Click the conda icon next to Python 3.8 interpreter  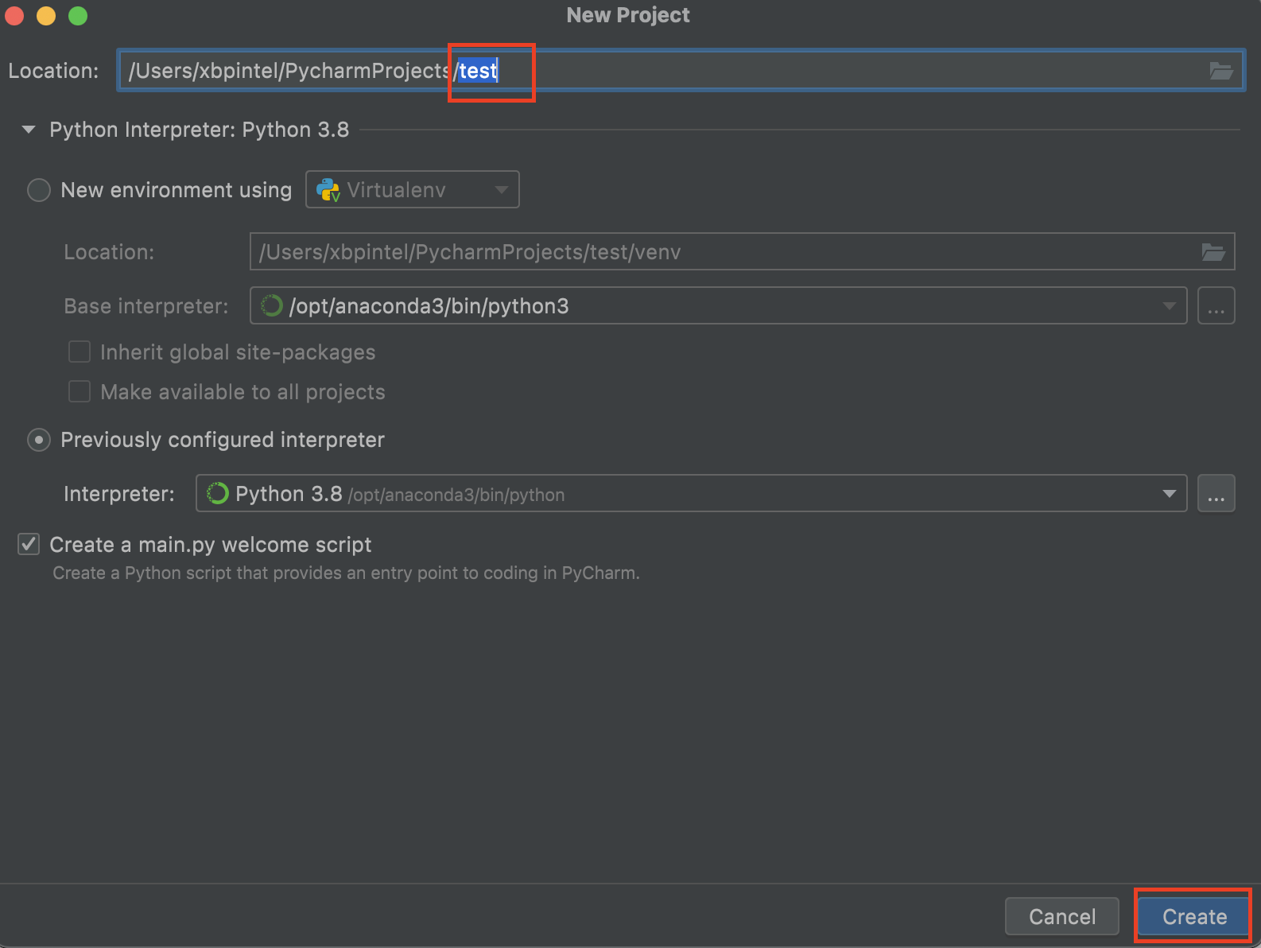(x=218, y=494)
